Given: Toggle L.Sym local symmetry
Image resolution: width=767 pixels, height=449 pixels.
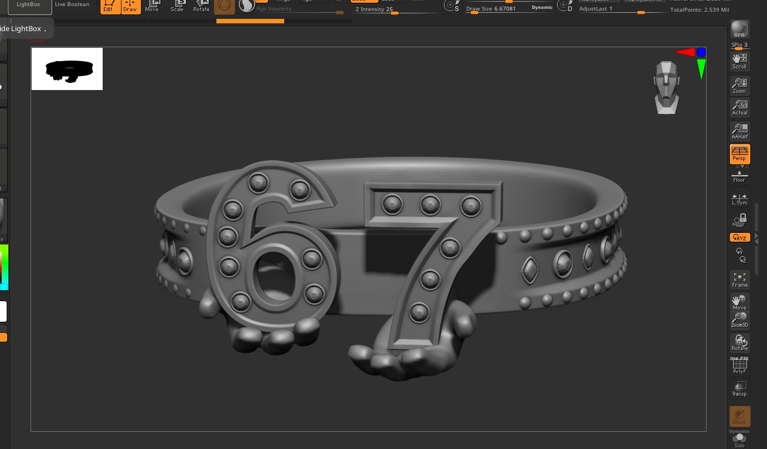Looking at the screenshot, I should [739, 198].
